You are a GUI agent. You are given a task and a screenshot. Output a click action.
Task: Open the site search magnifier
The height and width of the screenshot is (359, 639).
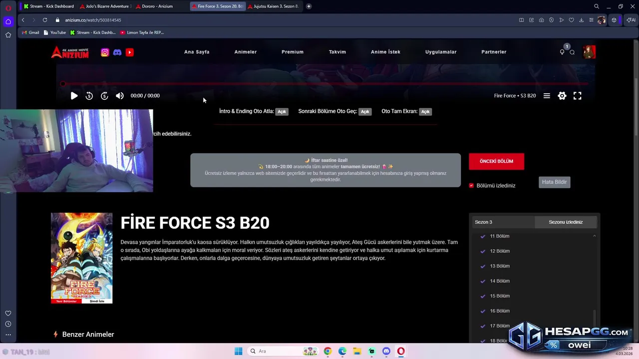572,52
